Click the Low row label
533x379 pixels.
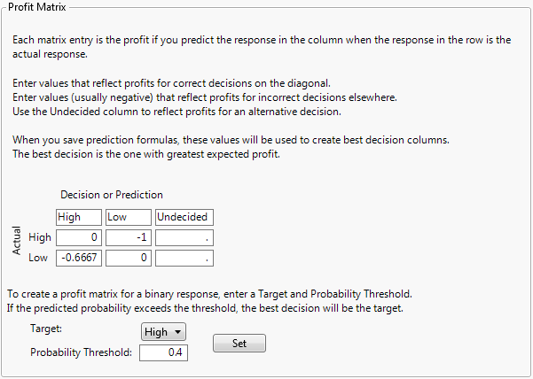[x=39, y=258]
